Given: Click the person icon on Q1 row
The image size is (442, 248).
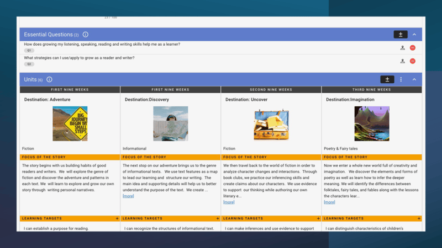Looking at the screenshot, I should pyautogui.click(x=403, y=48).
